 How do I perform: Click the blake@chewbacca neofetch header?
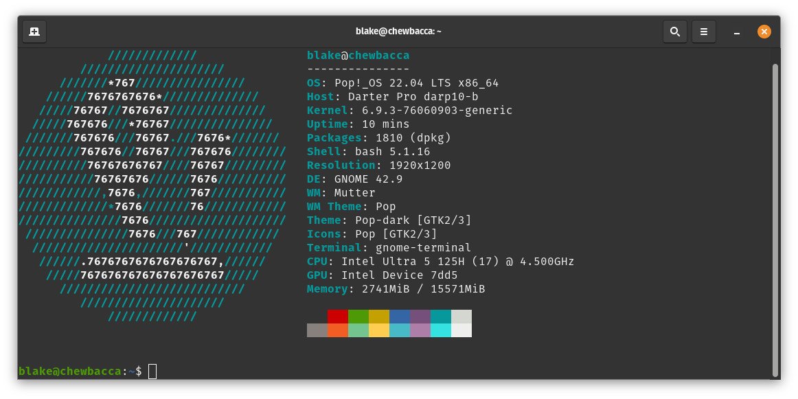click(x=358, y=56)
